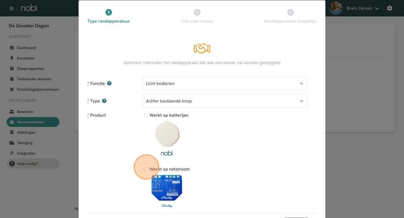Select the white nobi battery device image

coord(167,134)
